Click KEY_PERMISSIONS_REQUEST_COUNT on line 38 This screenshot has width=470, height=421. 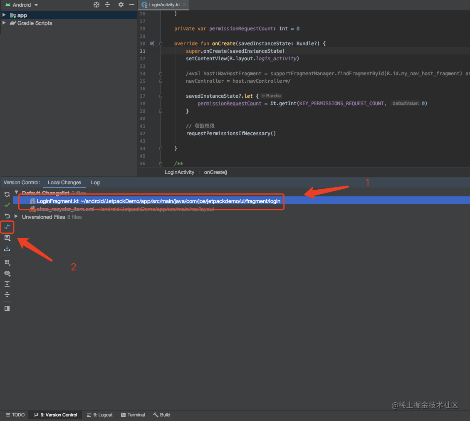pos(342,104)
